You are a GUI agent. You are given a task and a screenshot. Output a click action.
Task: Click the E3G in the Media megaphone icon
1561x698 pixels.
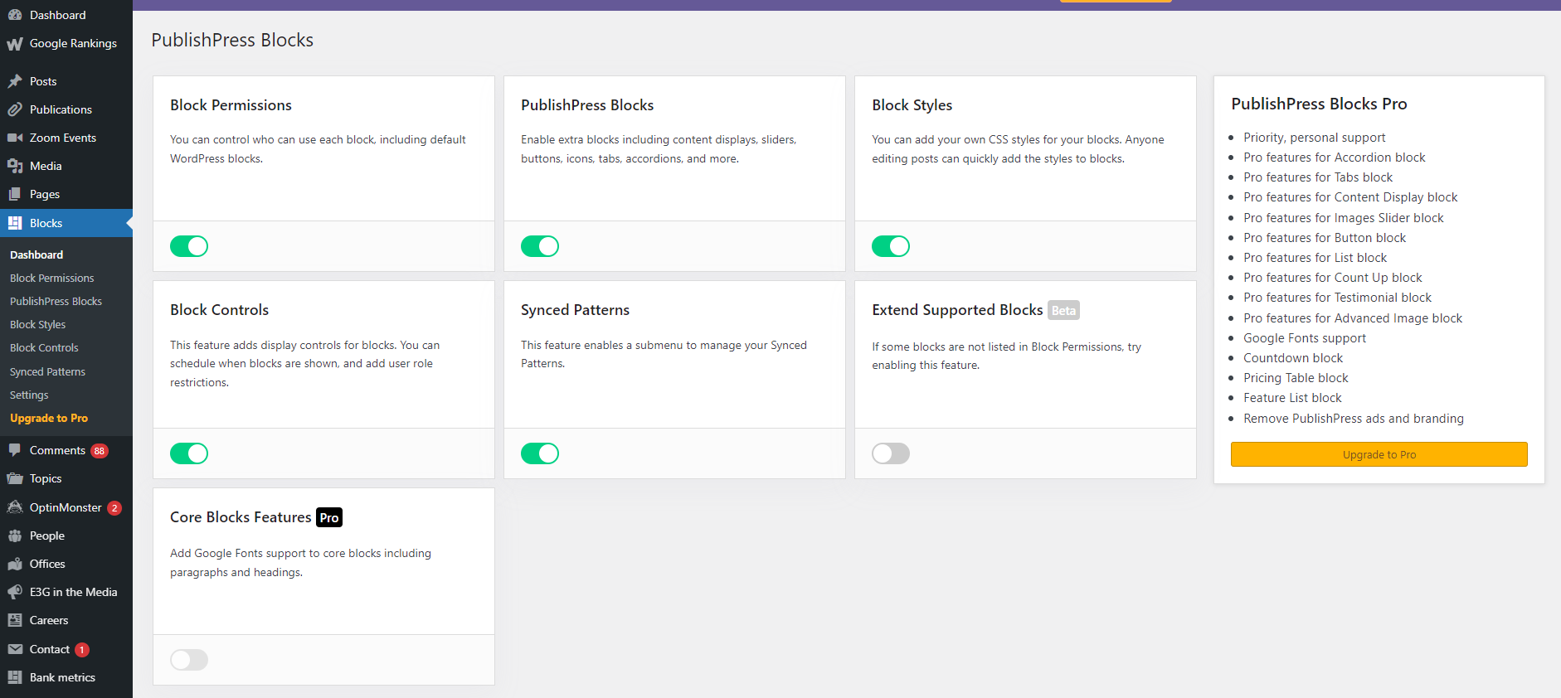point(15,592)
